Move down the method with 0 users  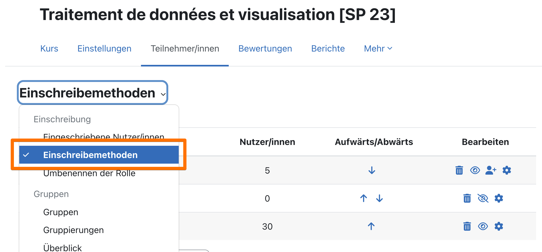[379, 198]
